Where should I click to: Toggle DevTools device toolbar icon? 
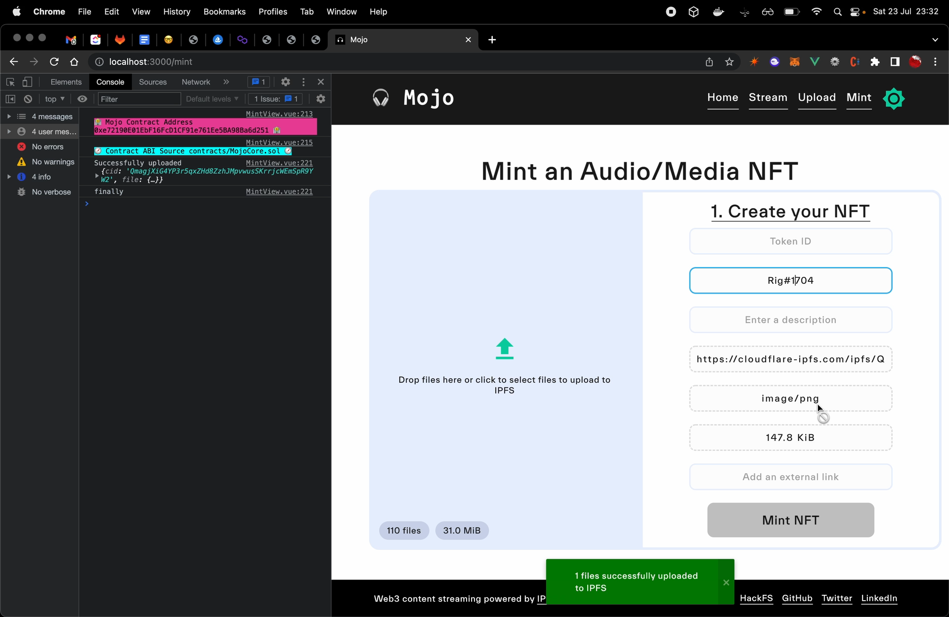[27, 82]
